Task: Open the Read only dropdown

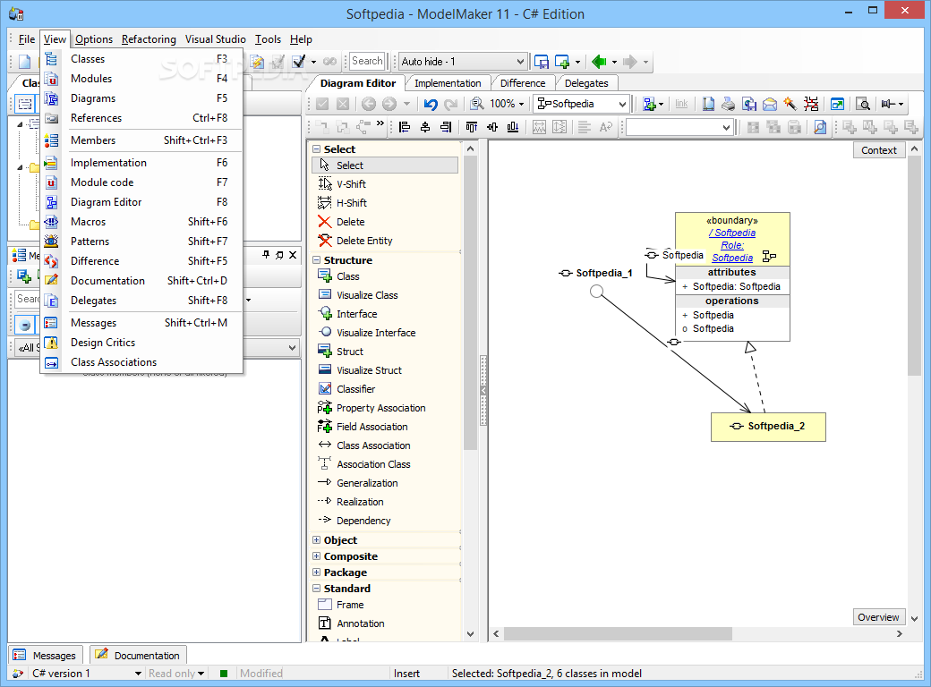Action: point(201,674)
